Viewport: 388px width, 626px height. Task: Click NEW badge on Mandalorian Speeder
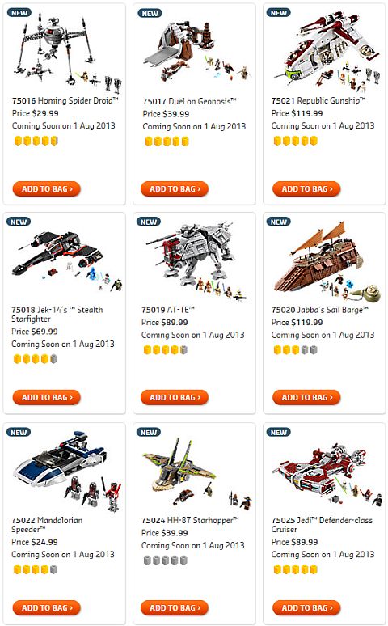(19, 433)
